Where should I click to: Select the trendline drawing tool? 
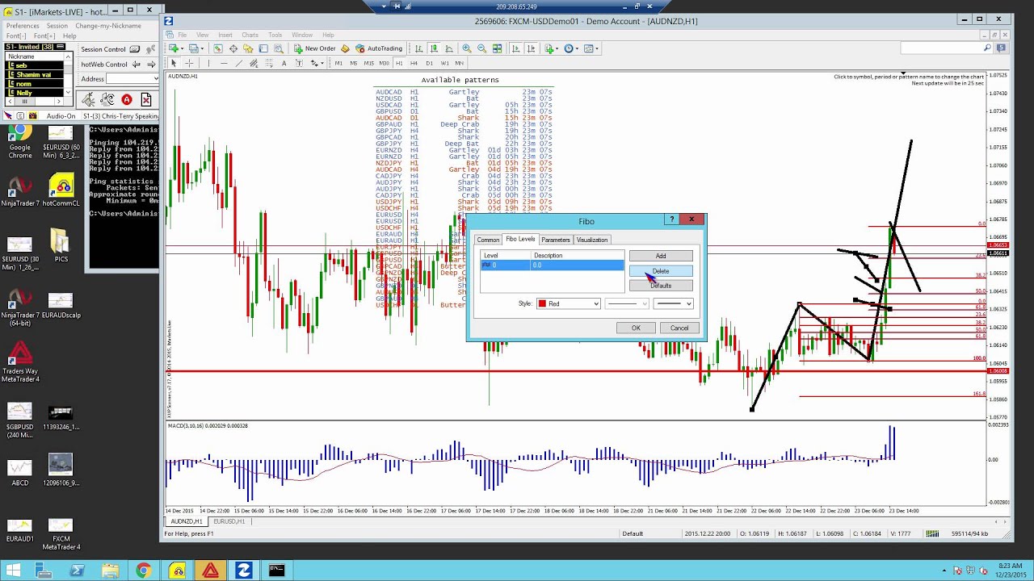239,63
